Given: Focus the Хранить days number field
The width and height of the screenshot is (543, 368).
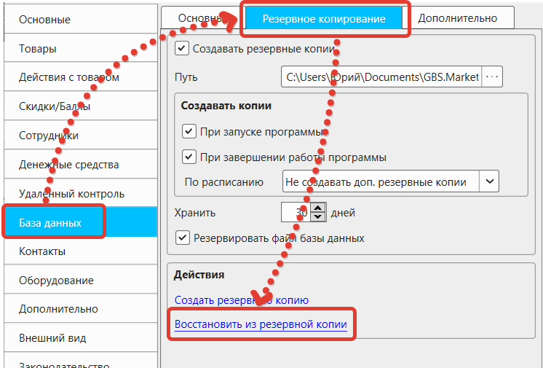Looking at the screenshot, I should point(296,213).
